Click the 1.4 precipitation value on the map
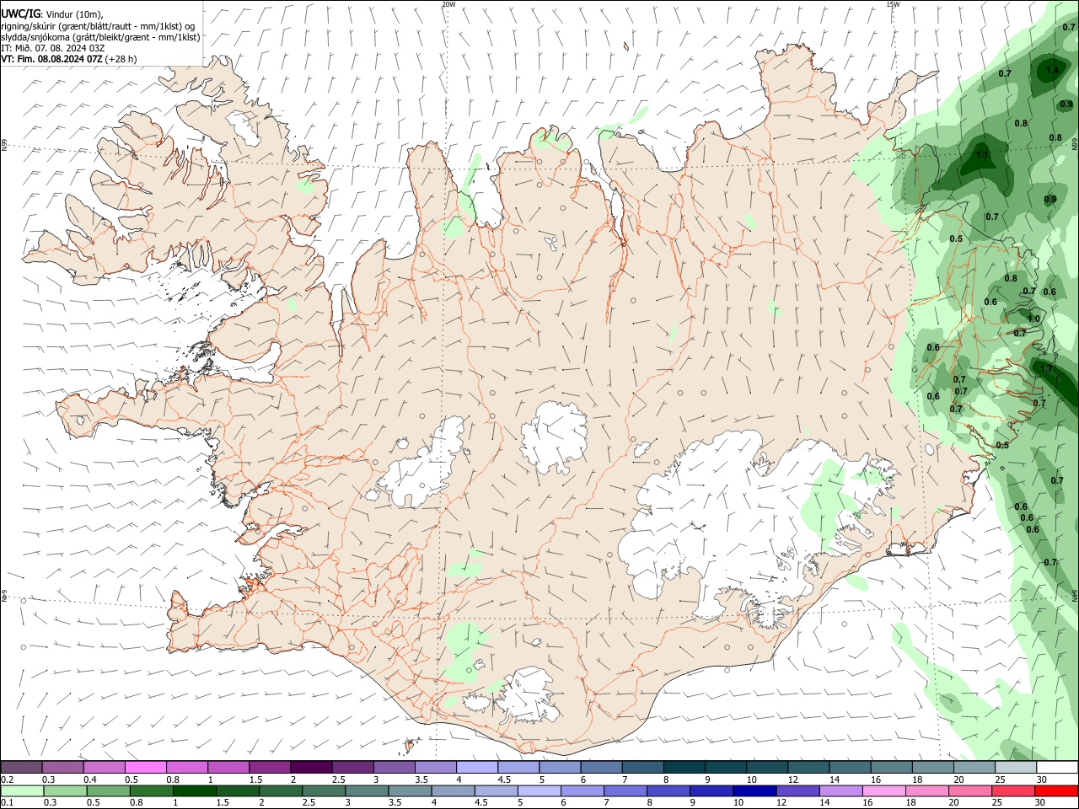Screen dimensions: 1079x809 pos(1052,71)
